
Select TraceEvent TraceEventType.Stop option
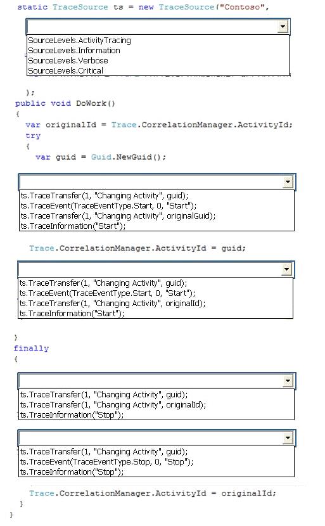click(106, 462)
